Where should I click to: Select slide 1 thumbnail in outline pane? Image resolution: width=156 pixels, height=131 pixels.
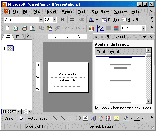click(x=10, y=48)
